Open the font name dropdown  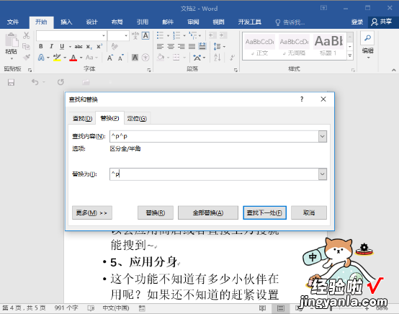click(104, 35)
